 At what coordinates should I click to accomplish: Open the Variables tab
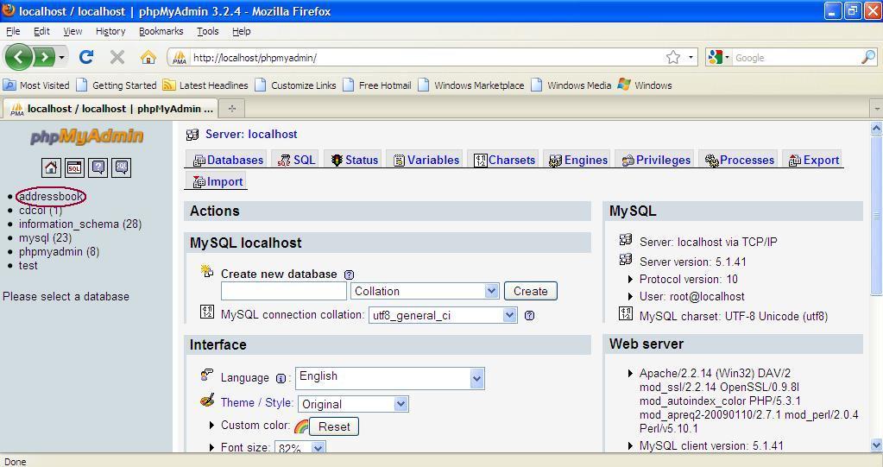click(426, 160)
